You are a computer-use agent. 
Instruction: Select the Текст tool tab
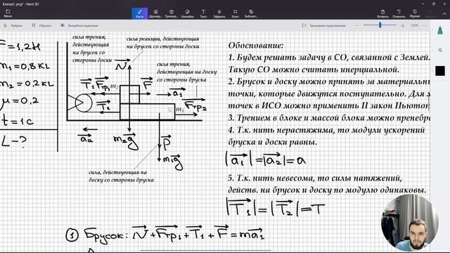203,13
